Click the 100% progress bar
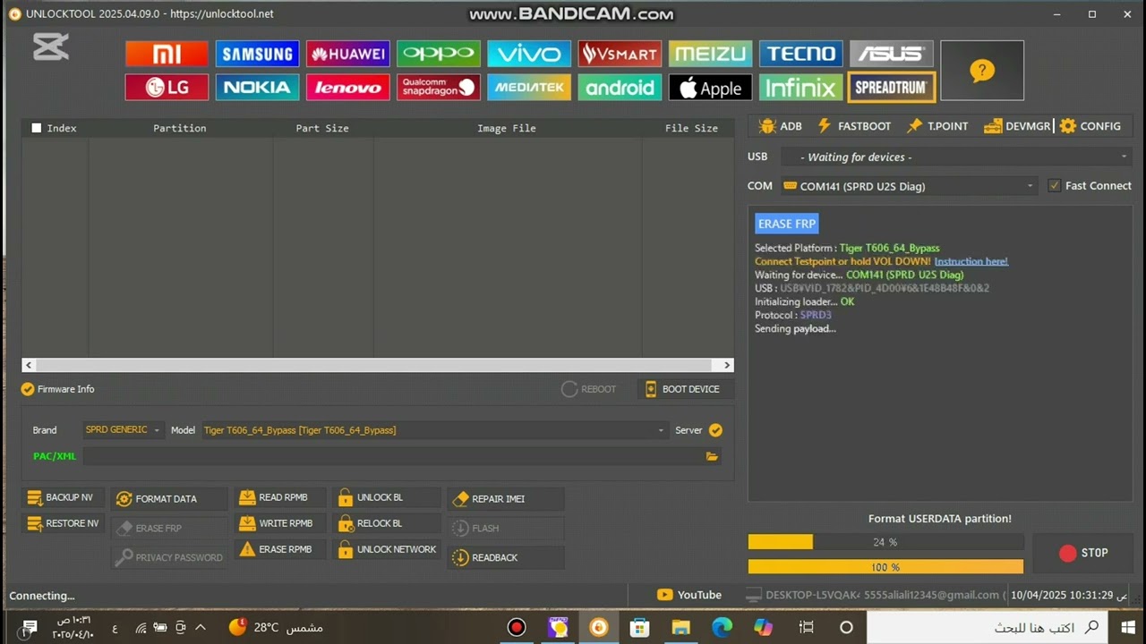 [885, 567]
